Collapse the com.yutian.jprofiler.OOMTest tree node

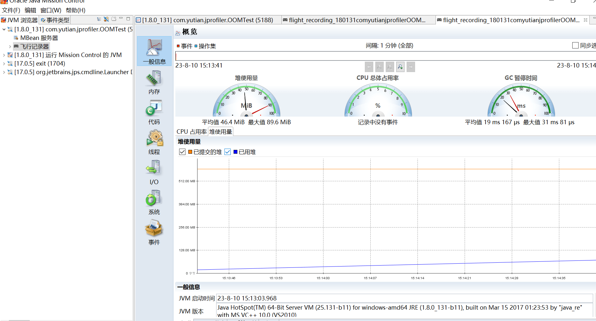(x=4, y=29)
